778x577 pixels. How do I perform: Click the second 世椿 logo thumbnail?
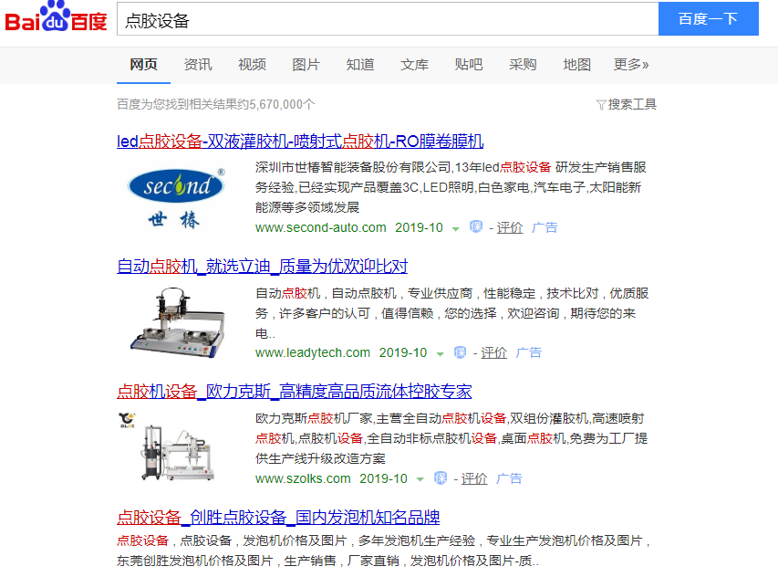176,198
